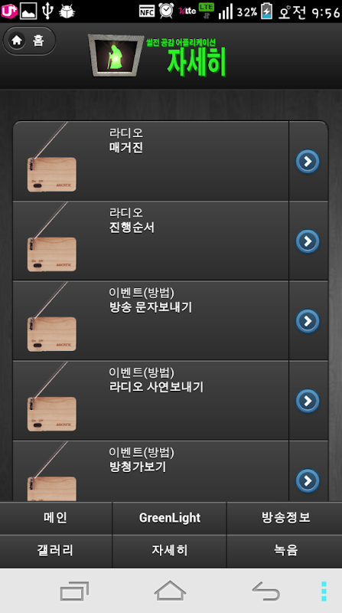Switch to the 메인 tab
The image size is (342, 613).
coord(56,518)
